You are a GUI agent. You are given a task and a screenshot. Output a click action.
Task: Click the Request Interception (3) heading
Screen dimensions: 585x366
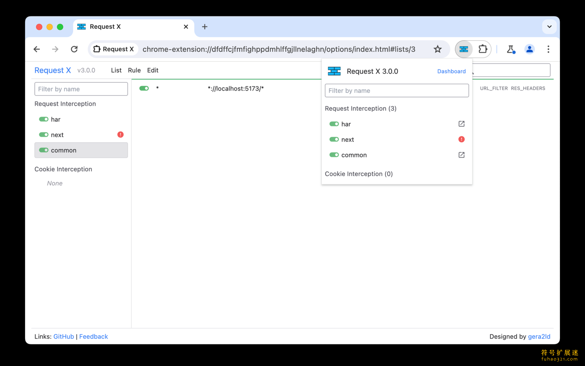point(361,108)
